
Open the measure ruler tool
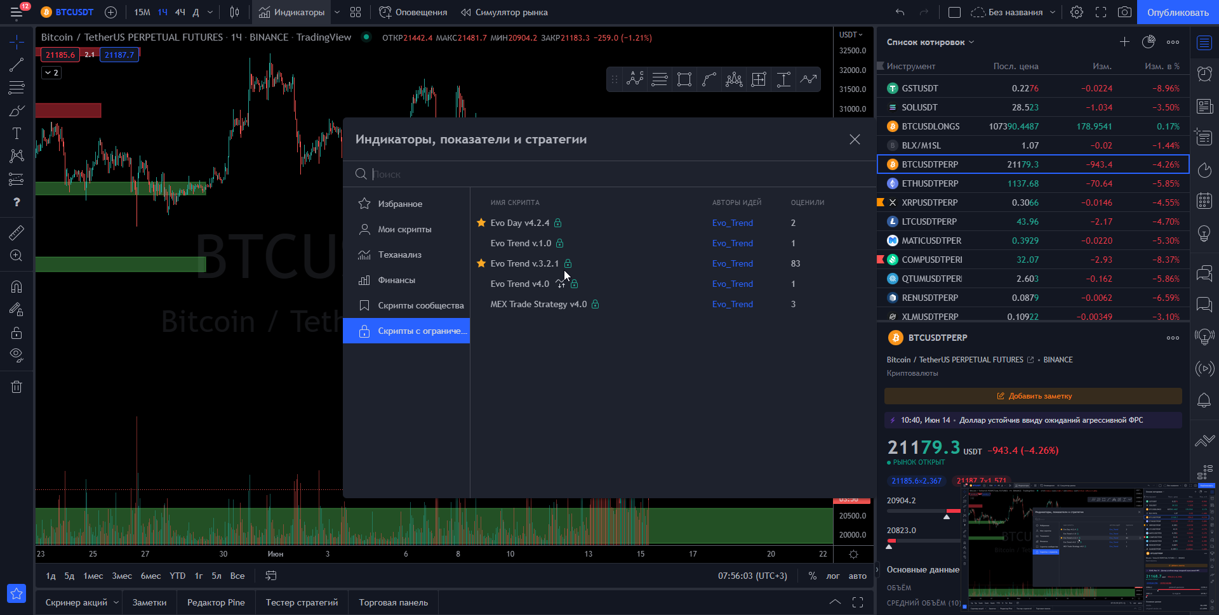pos(17,233)
